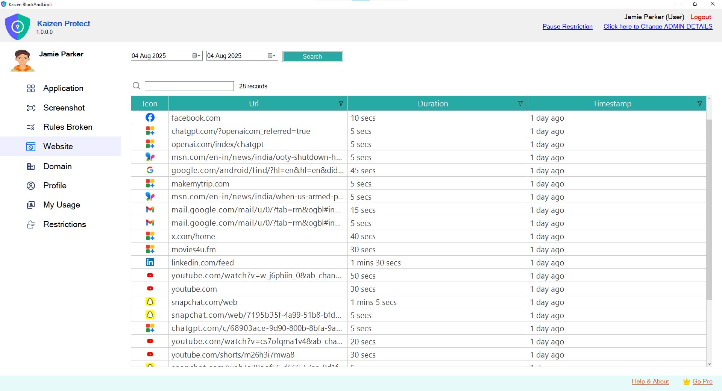Viewport: 722px width, 391px height.
Task: Click the 1 mins 5 secs duration cell
Action: tap(437, 302)
